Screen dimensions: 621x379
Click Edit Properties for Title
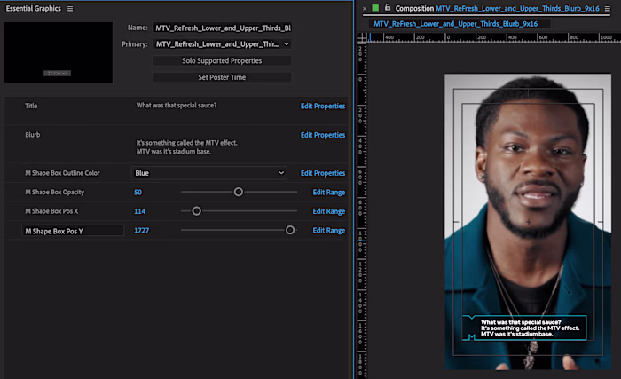point(323,106)
